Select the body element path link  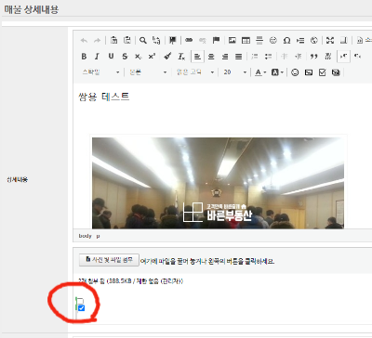pos(85,236)
